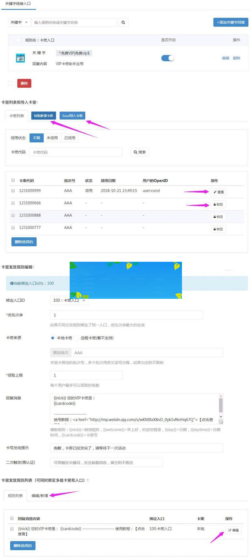Click the +添加关键字回复 button
The height and width of the screenshot is (559, 251).
click(231, 22)
